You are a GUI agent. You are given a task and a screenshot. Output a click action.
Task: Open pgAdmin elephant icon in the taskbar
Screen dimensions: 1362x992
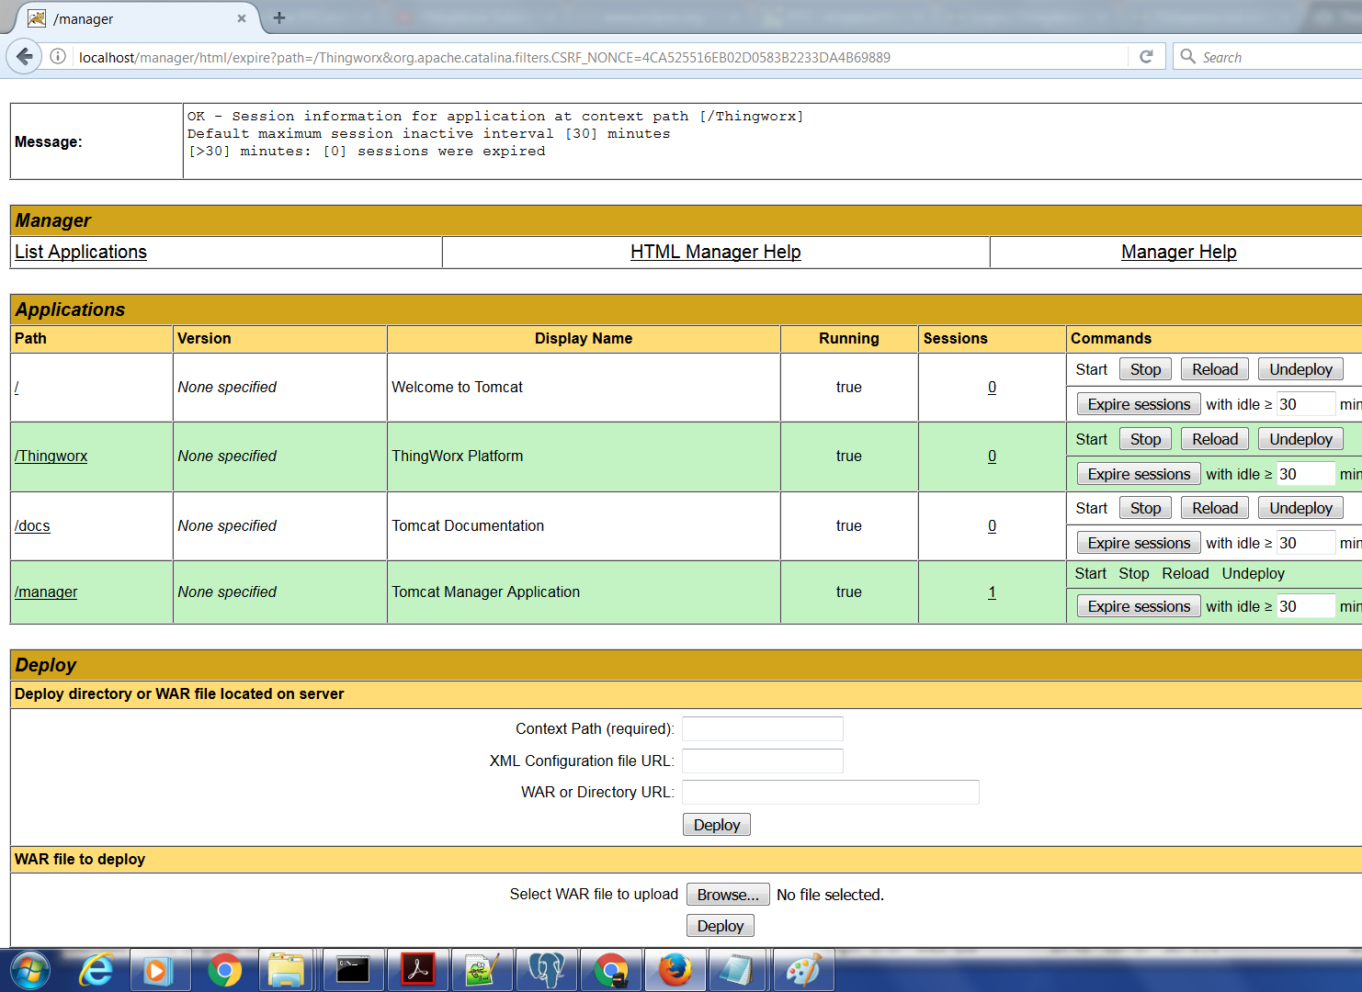pyautogui.click(x=547, y=971)
